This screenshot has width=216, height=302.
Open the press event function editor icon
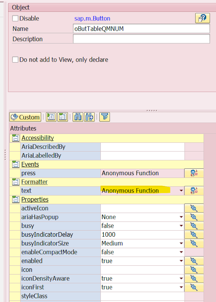(194, 173)
